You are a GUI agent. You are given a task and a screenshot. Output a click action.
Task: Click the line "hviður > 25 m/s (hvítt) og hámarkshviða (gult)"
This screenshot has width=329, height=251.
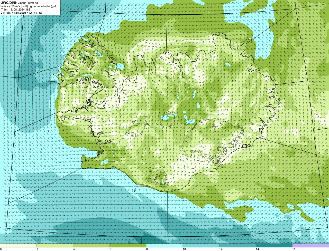[x=29, y=6]
